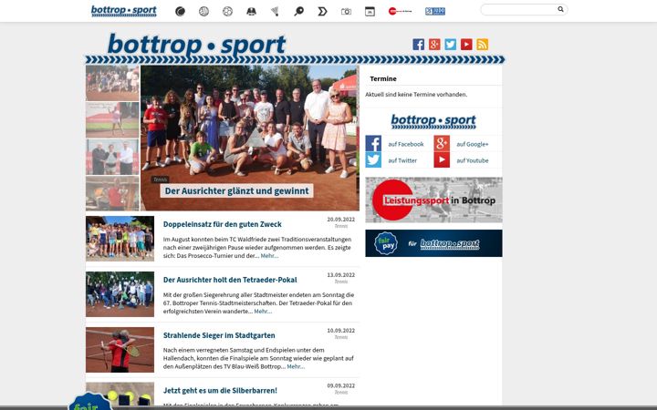Click the sidebar YouTube play icon
Screen dimensions: 657x410
coord(442,159)
